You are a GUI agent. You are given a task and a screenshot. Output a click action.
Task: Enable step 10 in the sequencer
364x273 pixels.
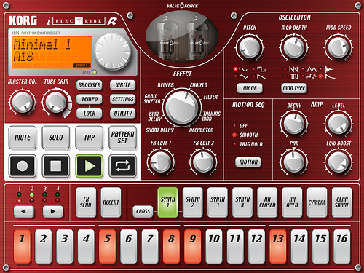(214, 246)
